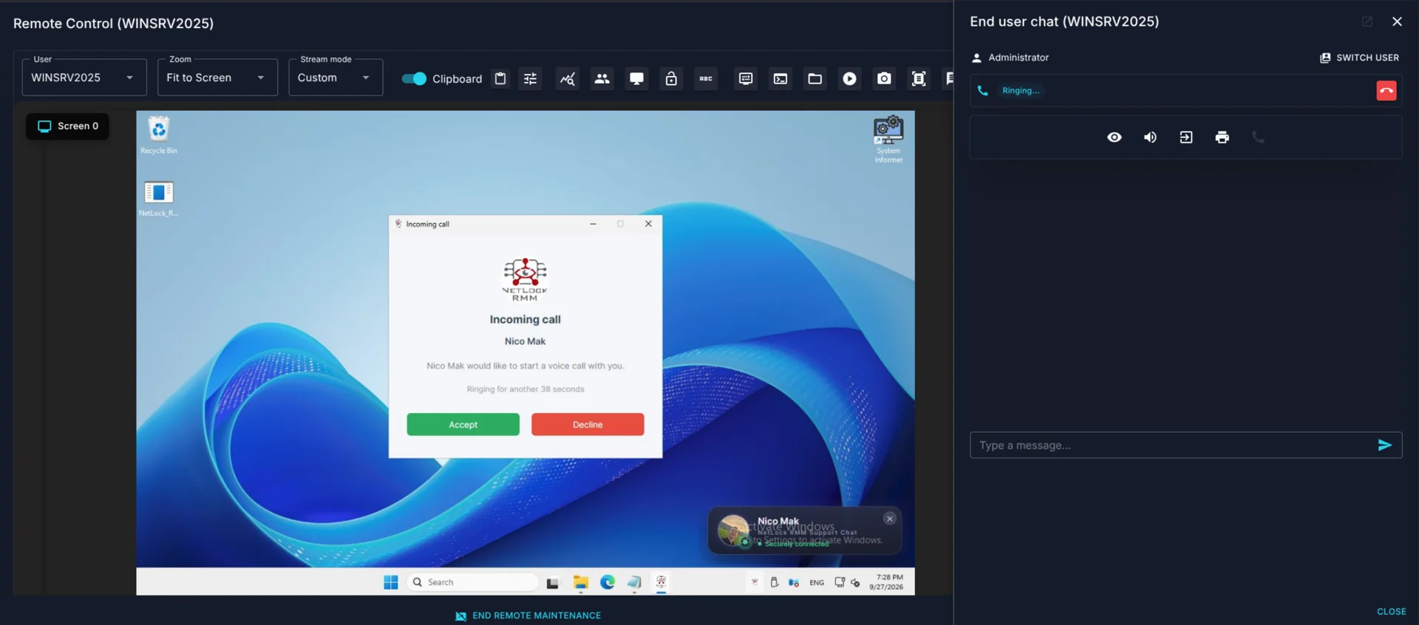Image resolution: width=1419 pixels, height=625 pixels.
Task: Click the chat bubble icon at toolbar edge
Action: point(949,78)
